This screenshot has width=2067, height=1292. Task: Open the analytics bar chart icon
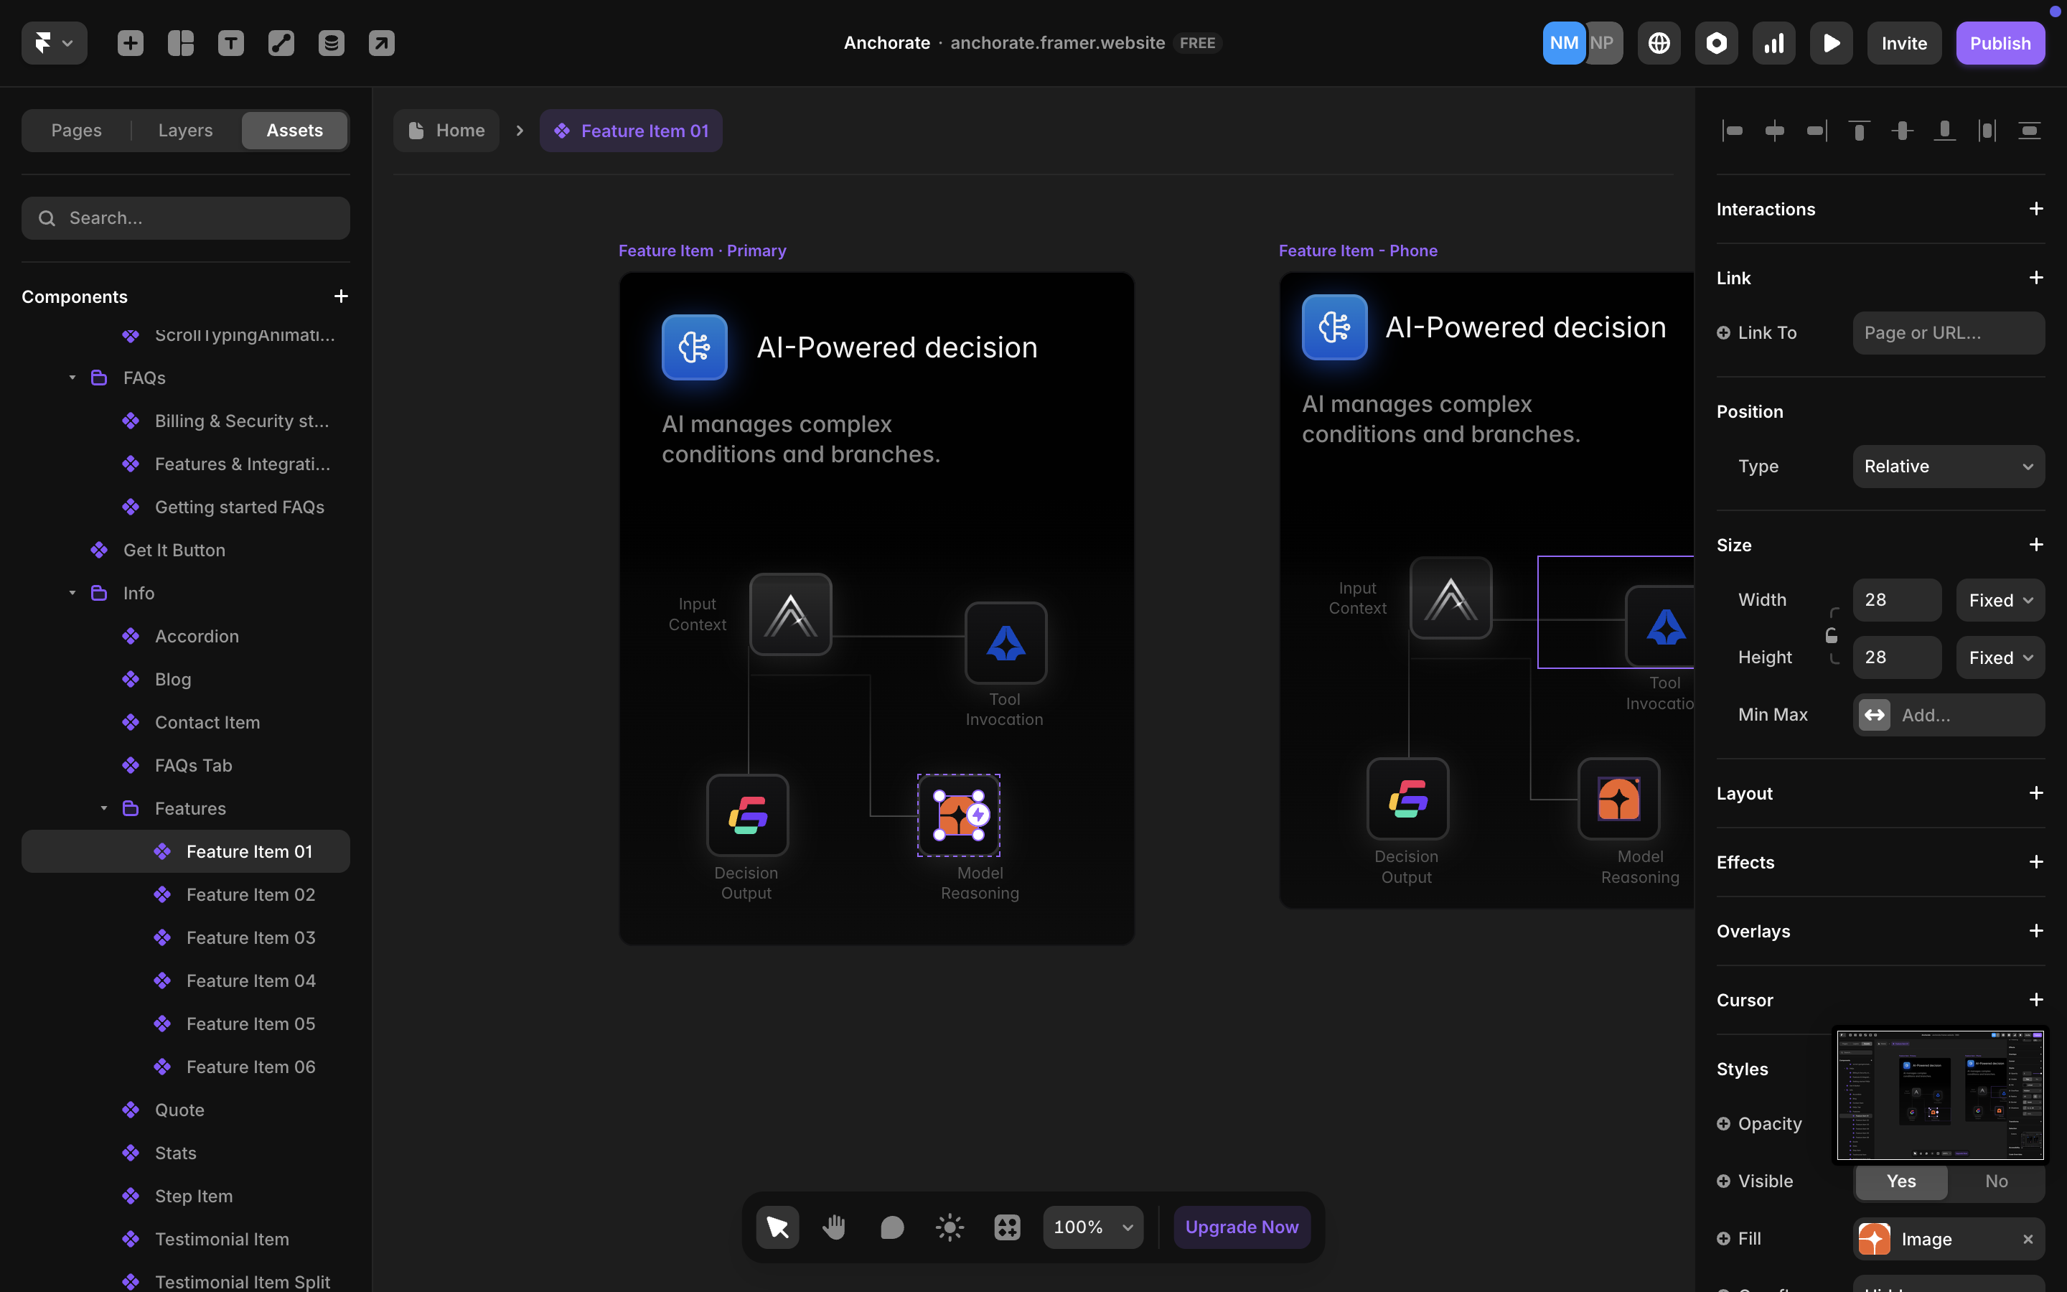point(1773,43)
